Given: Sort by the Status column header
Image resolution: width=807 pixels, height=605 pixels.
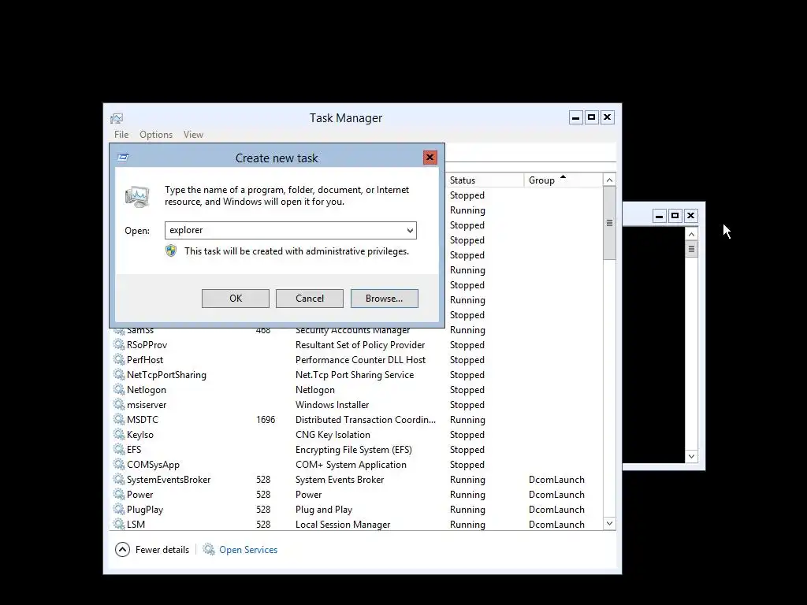Looking at the screenshot, I should (484, 180).
